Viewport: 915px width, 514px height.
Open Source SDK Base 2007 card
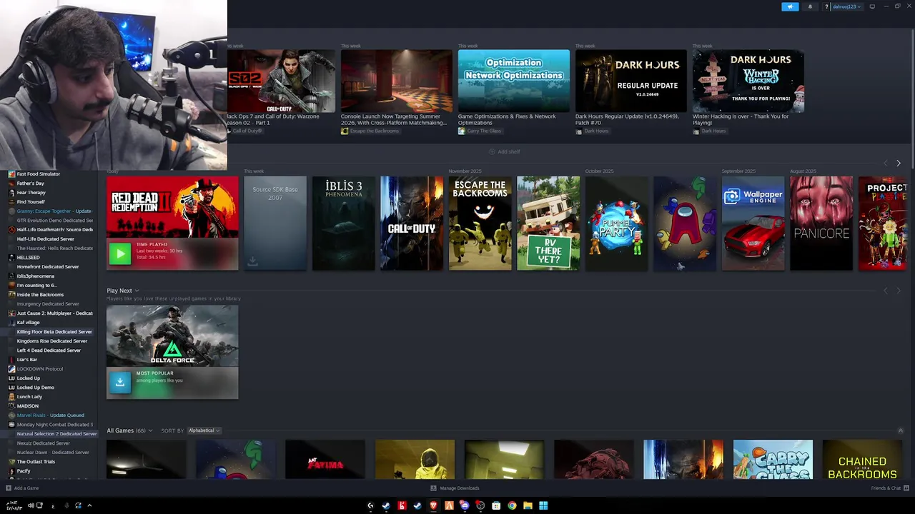click(x=275, y=223)
